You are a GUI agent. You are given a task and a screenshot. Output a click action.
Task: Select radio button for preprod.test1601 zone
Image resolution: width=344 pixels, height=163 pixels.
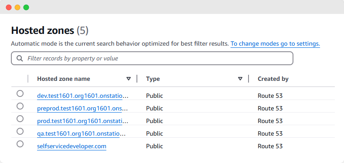tap(20, 106)
